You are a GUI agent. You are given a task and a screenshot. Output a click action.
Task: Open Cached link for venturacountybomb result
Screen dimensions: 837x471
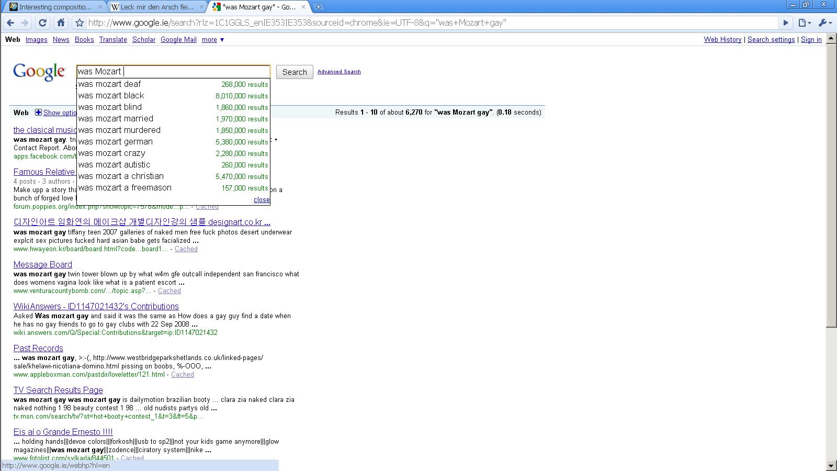pyautogui.click(x=169, y=291)
